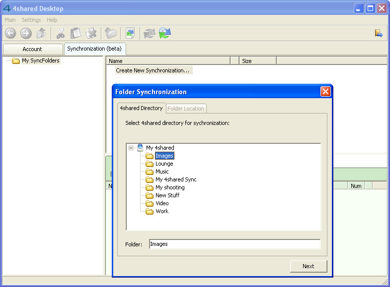This screenshot has width=390, height=287.
Task: Click the gray synchronize arrows icon
Action: pyautogui.click(x=149, y=33)
